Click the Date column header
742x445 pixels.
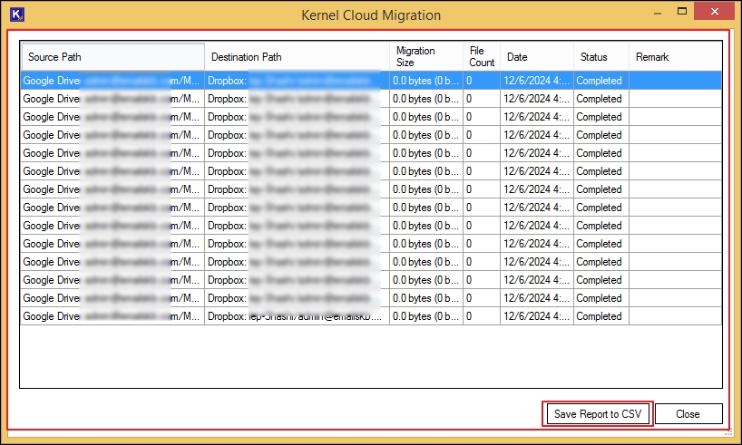tap(537, 57)
